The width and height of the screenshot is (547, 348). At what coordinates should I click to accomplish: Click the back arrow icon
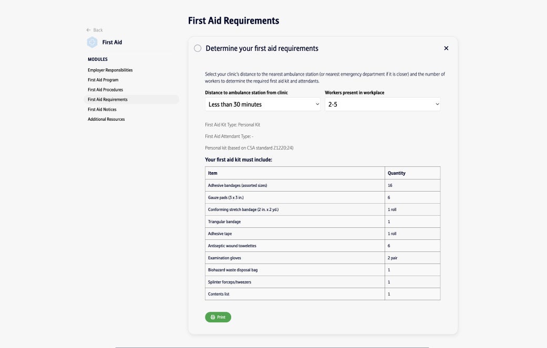coord(89,30)
